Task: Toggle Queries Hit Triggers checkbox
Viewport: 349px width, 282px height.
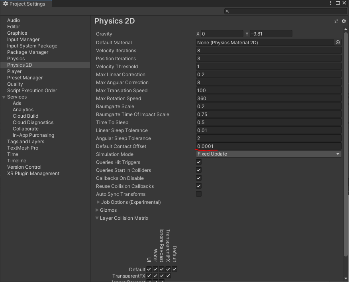Action: 199,162
